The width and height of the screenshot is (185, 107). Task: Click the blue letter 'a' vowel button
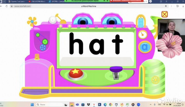143,47
